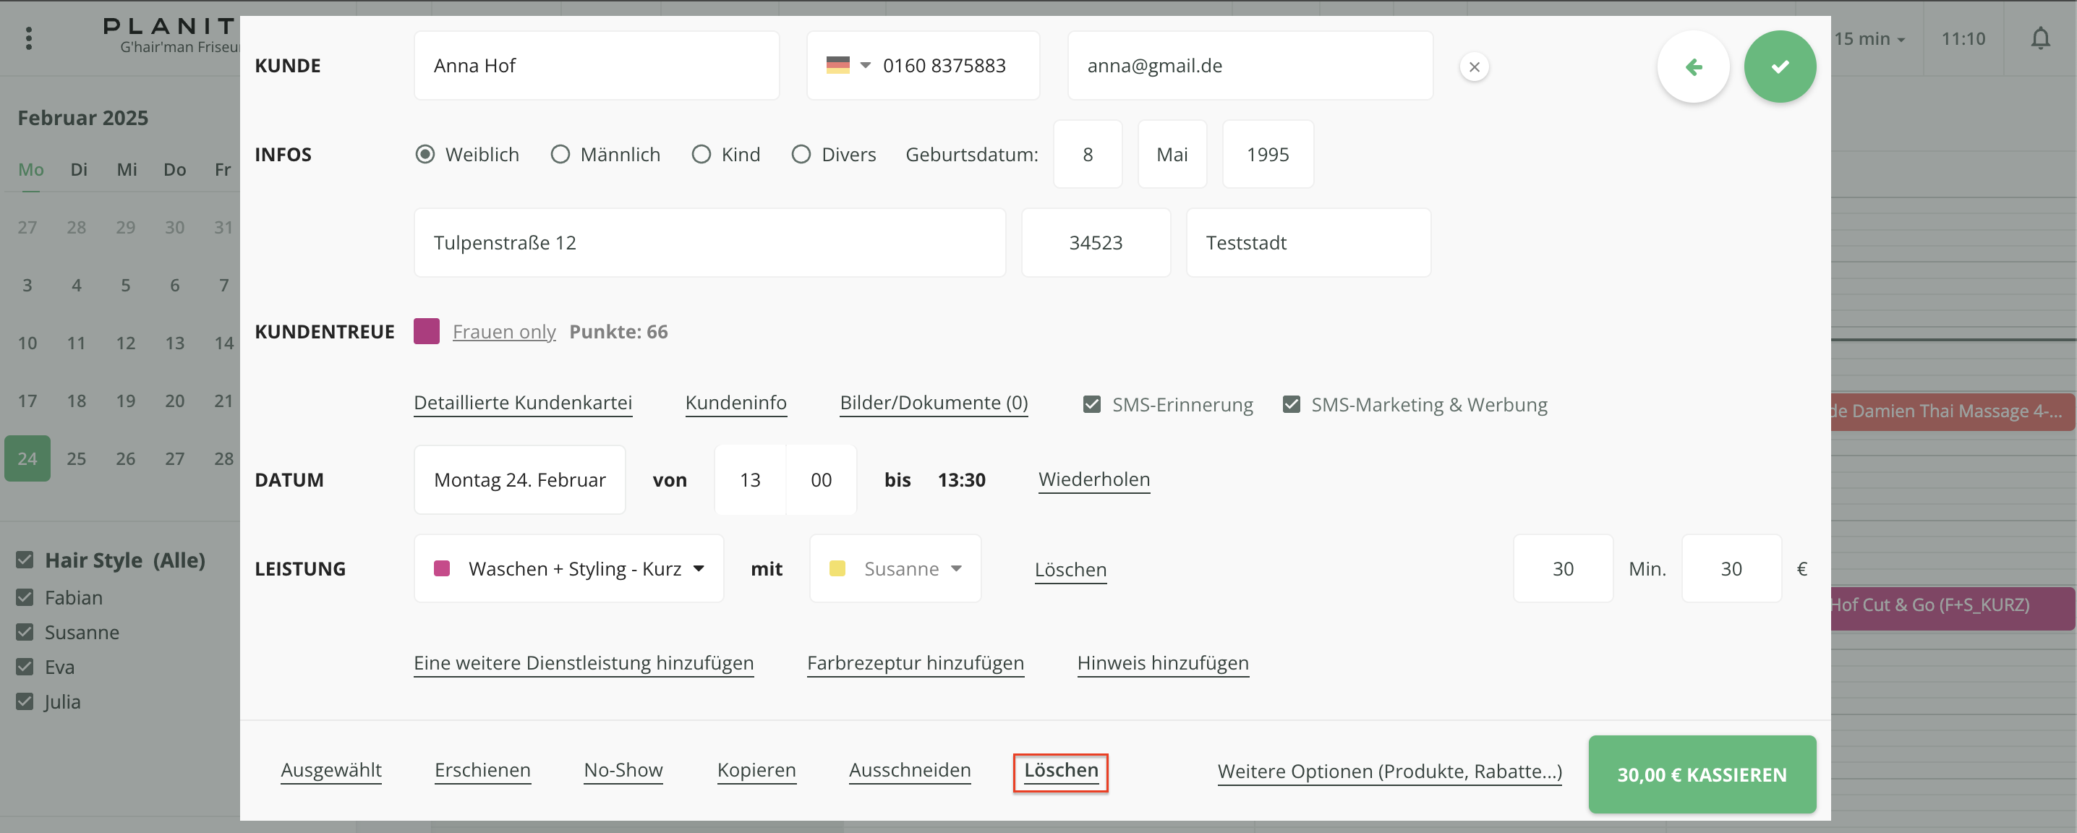
Task: Mark appointment as No-Show
Action: tap(623, 769)
